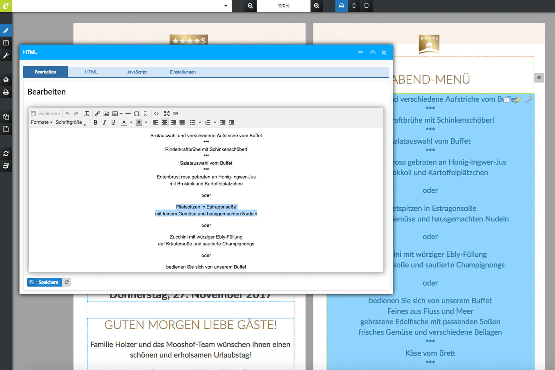Insert an image from the editor toolbar

point(106,114)
